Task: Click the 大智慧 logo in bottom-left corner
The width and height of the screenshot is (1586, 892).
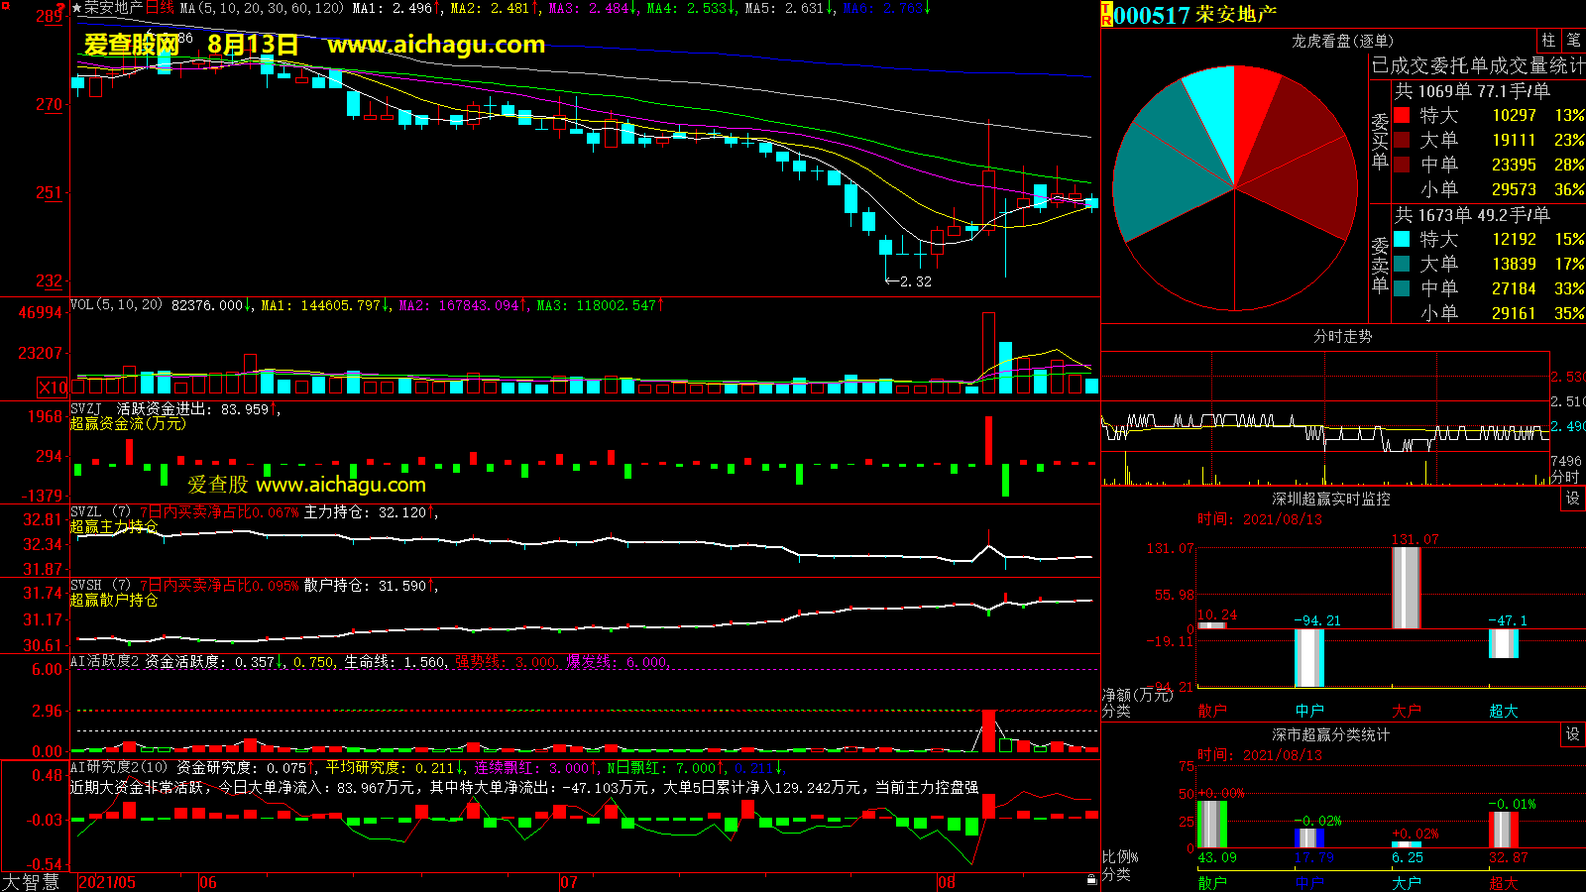Action: click(31, 882)
